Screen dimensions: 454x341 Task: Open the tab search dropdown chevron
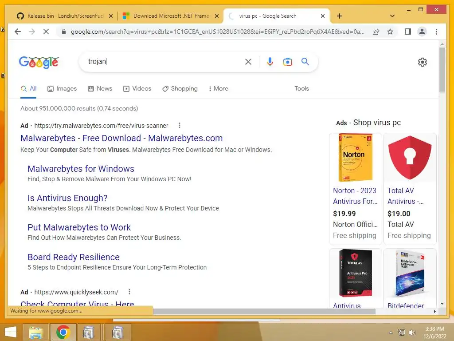pyautogui.click(x=392, y=16)
